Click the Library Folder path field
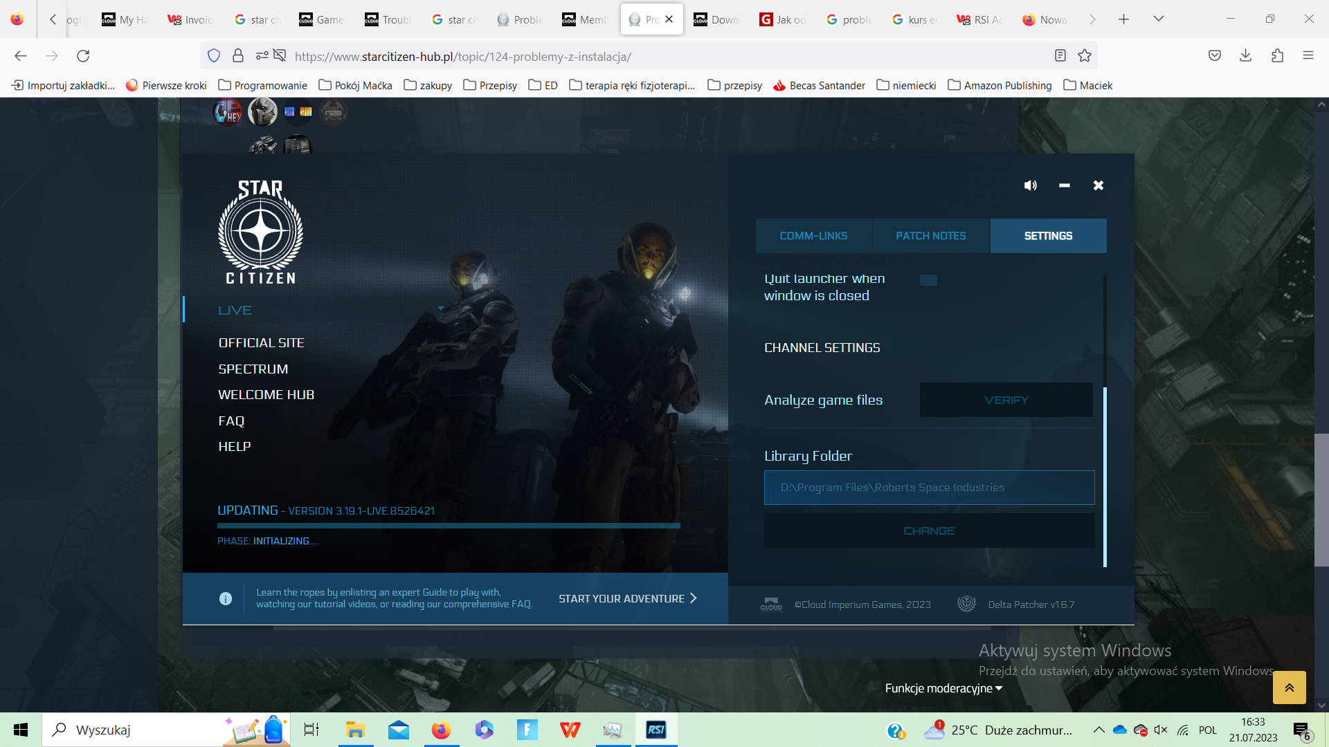Viewport: 1329px width, 747px height. pyautogui.click(x=929, y=488)
